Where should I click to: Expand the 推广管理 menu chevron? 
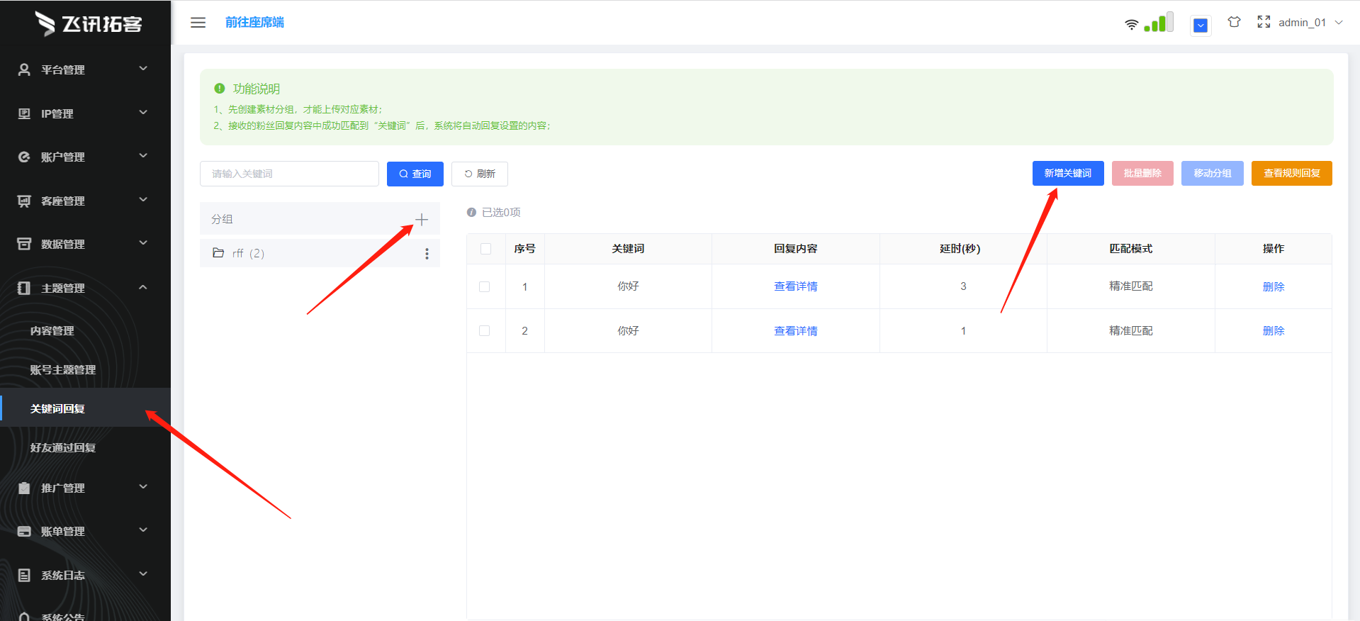click(143, 486)
